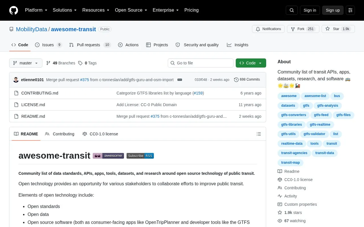Click the repository icon beside MobilityData

11,29
